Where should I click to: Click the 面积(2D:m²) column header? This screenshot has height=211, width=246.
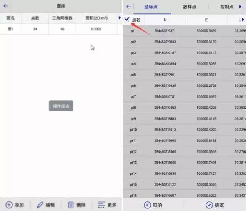tap(96, 18)
